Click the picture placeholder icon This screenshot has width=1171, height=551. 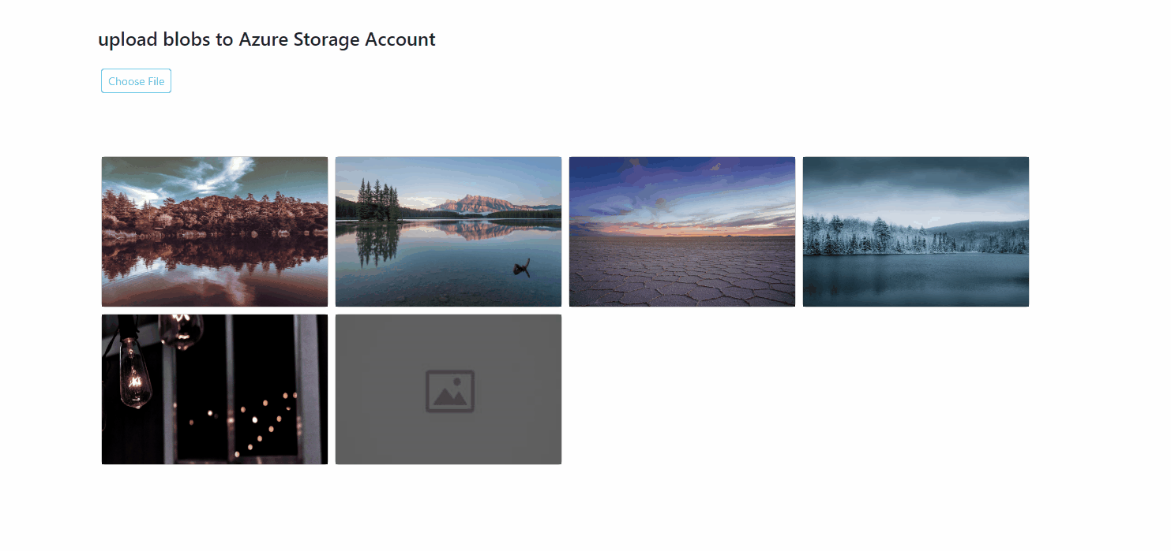[450, 391]
